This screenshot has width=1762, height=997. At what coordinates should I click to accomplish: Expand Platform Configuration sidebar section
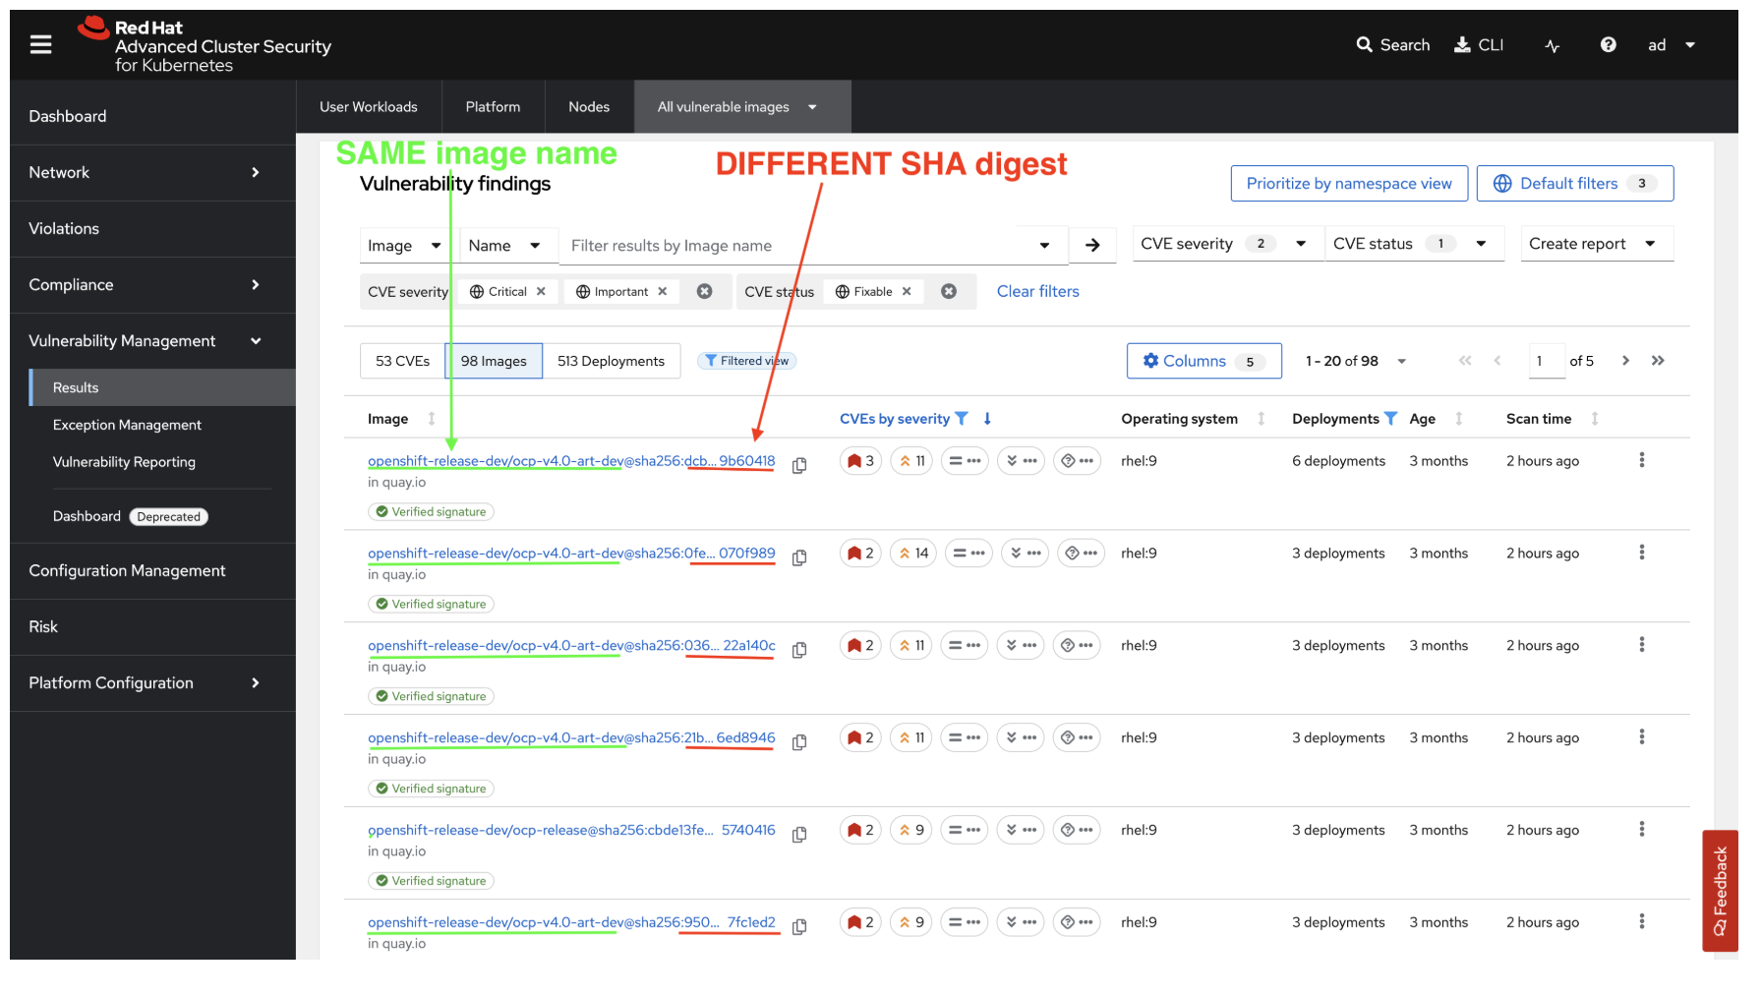click(152, 683)
